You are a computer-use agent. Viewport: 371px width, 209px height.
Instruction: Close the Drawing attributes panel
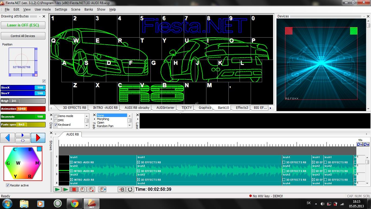coord(44,16)
